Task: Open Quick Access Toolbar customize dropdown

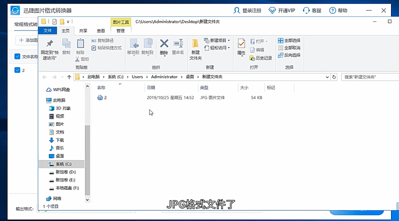Action: [x=68, y=22]
